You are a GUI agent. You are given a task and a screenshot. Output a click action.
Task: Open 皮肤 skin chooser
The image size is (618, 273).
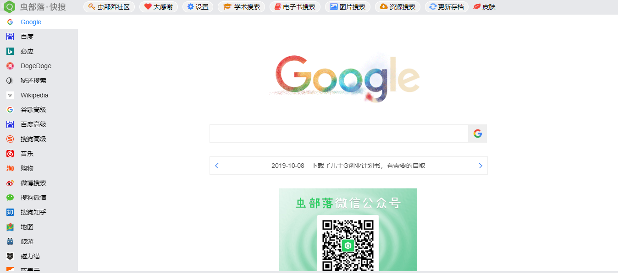(x=484, y=7)
